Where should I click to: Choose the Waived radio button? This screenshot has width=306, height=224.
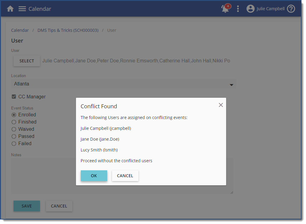pyautogui.click(x=14, y=129)
